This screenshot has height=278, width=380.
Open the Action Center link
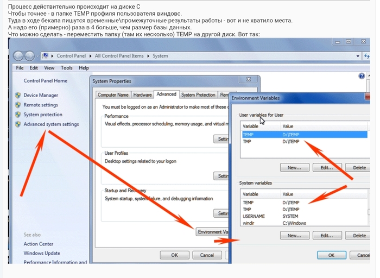(x=39, y=244)
